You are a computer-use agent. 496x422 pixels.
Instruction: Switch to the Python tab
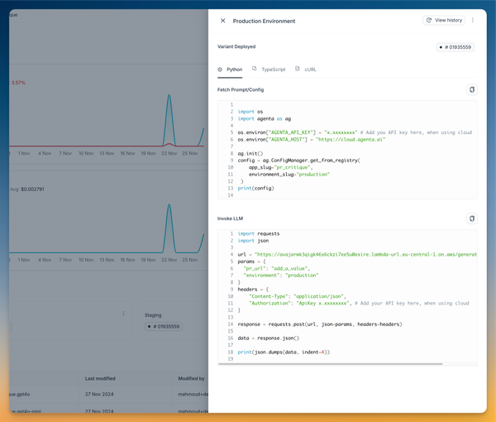(x=230, y=70)
